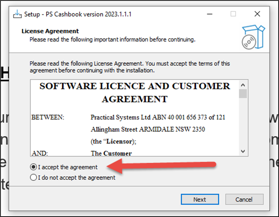The height and width of the screenshot is (217, 279).
Task: Click 'AGREEMENT' heading line in licence box
Action: 135,99
